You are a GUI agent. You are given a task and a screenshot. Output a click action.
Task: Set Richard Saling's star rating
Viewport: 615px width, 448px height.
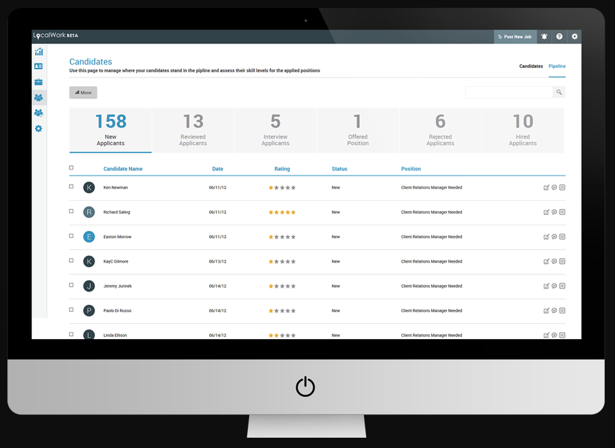tap(282, 212)
